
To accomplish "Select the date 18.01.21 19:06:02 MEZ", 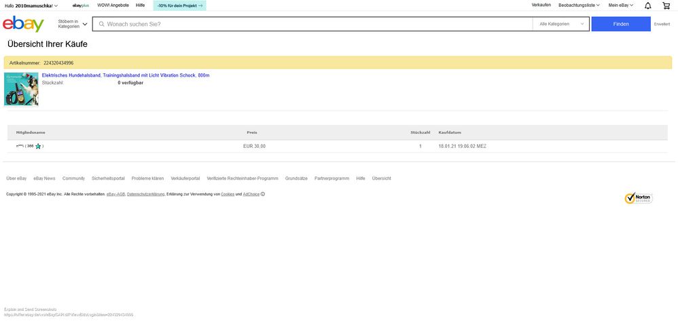I will 462,147.
